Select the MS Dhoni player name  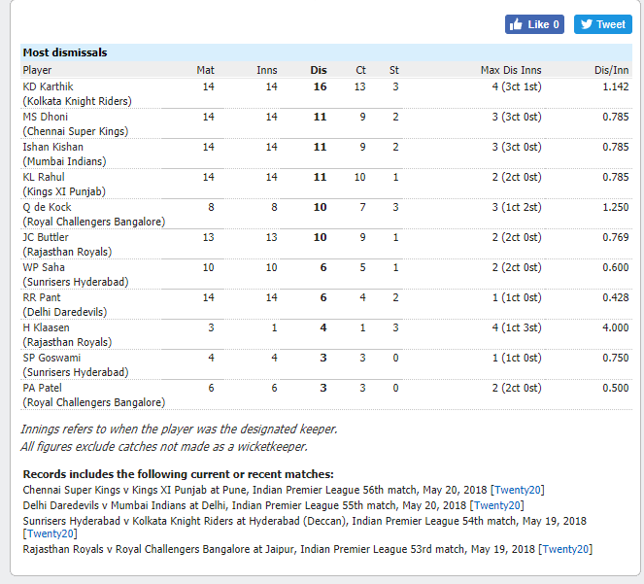click(46, 117)
